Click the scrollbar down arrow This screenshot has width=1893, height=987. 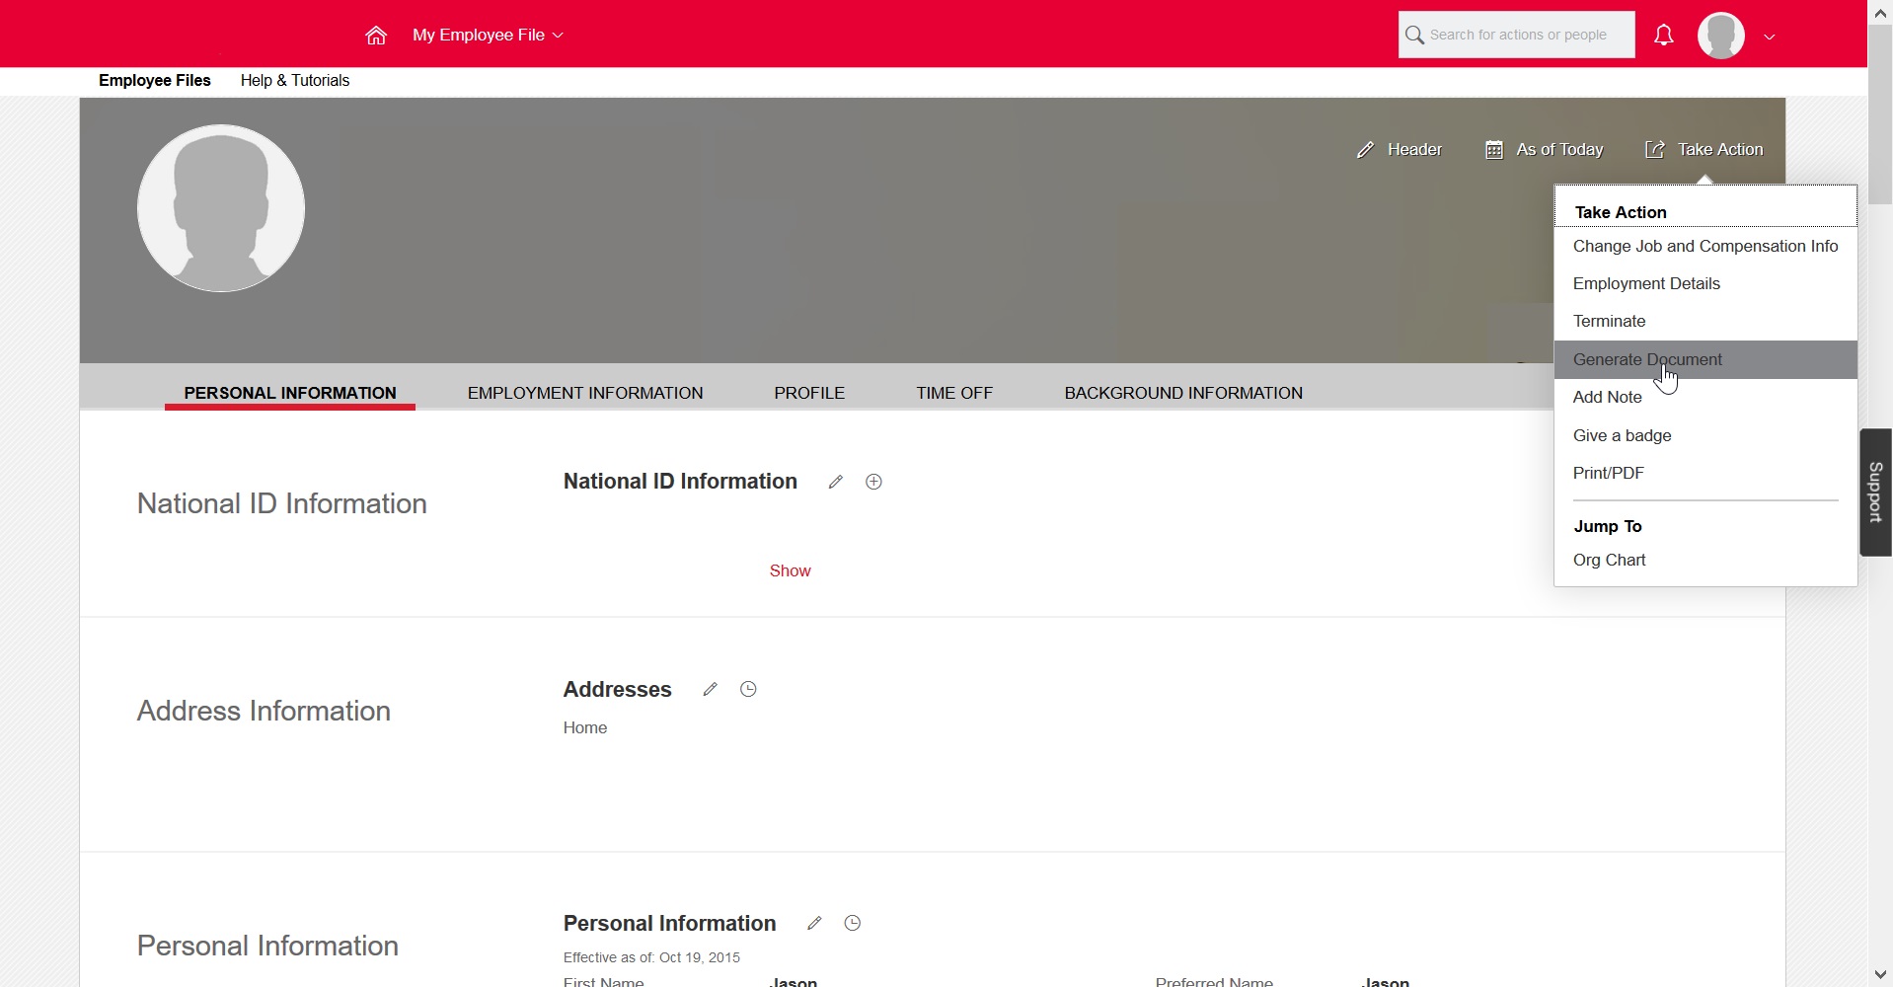[x=1880, y=975]
